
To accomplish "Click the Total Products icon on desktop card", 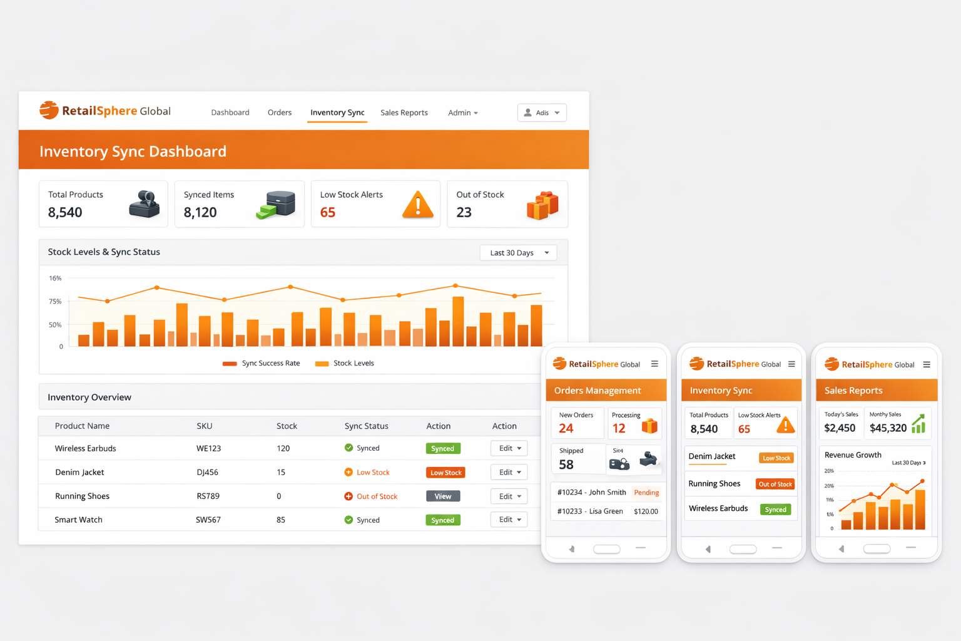I will [145, 204].
